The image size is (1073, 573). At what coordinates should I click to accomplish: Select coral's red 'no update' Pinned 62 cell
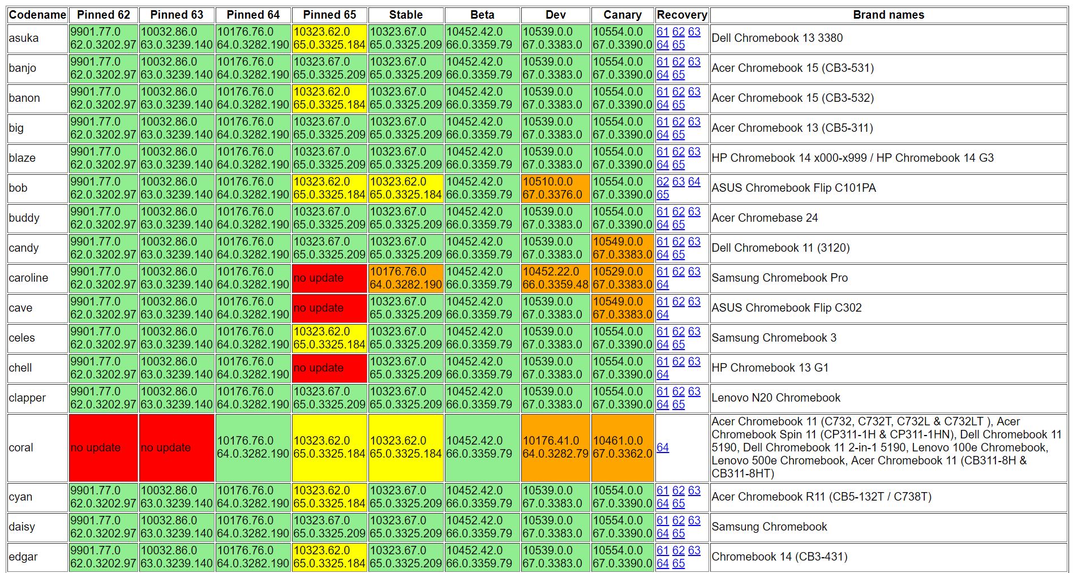point(103,447)
